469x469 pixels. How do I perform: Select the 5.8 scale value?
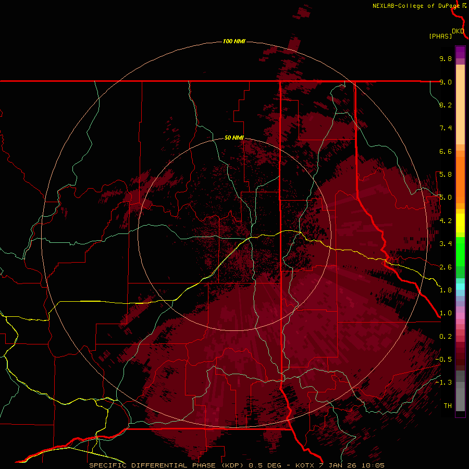(x=446, y=175)
